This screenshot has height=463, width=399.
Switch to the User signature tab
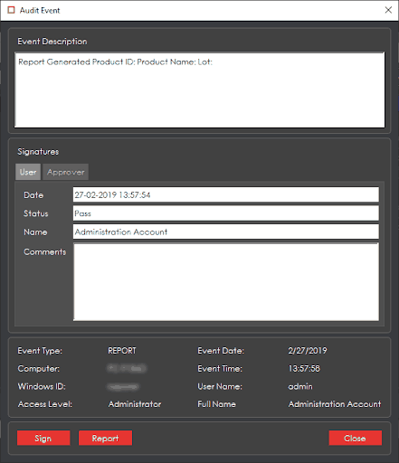click(x=28, y=172)
